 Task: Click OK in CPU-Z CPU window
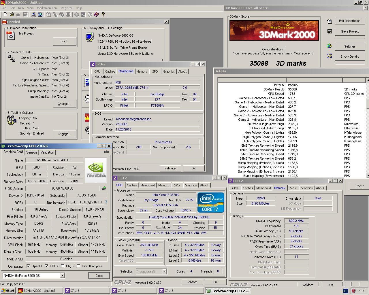215,282
